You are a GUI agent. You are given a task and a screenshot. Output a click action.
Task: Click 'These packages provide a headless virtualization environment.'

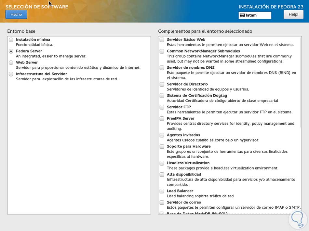tap(222, 168)
